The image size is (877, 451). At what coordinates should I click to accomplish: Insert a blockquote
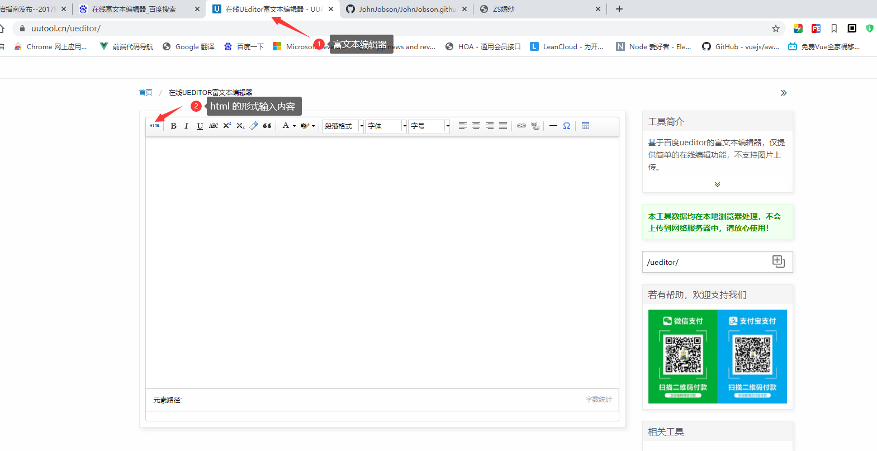tap(267, 126)
